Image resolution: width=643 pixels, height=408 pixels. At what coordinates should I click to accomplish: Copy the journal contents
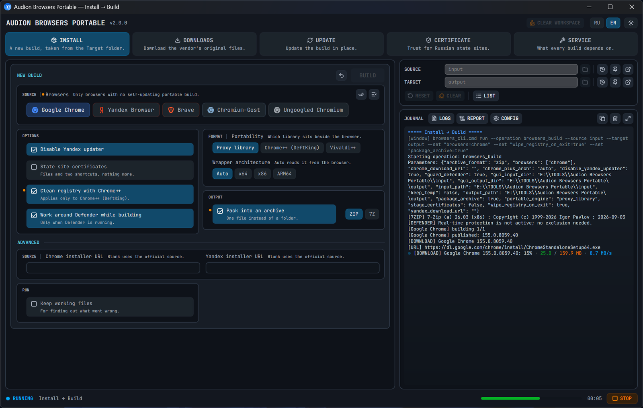(x=602, y=118)
